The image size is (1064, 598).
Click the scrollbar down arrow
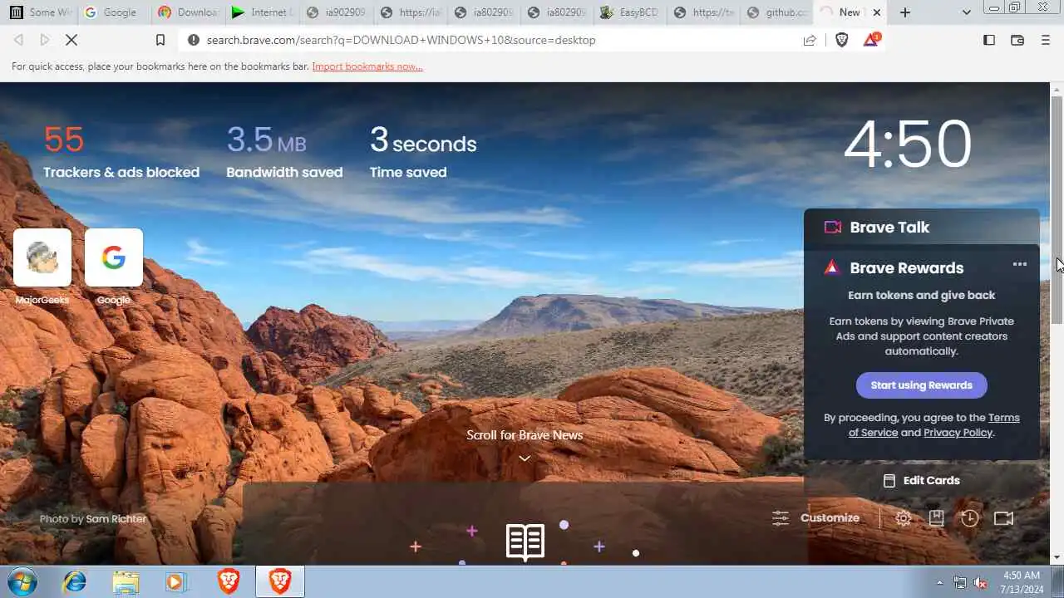coord(1057,557)
